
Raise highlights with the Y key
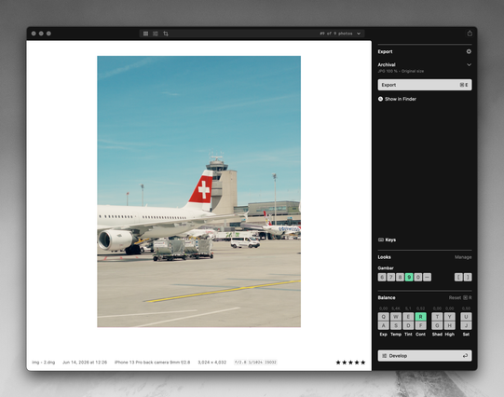point(450,317)
